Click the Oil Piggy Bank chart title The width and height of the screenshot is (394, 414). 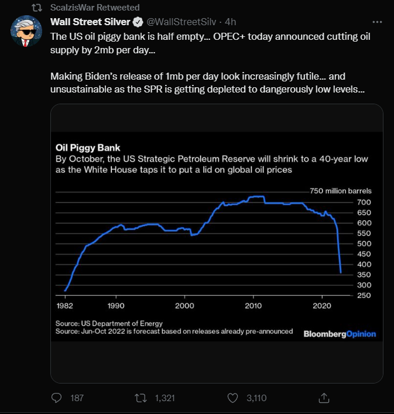click(x=88, y=148)
